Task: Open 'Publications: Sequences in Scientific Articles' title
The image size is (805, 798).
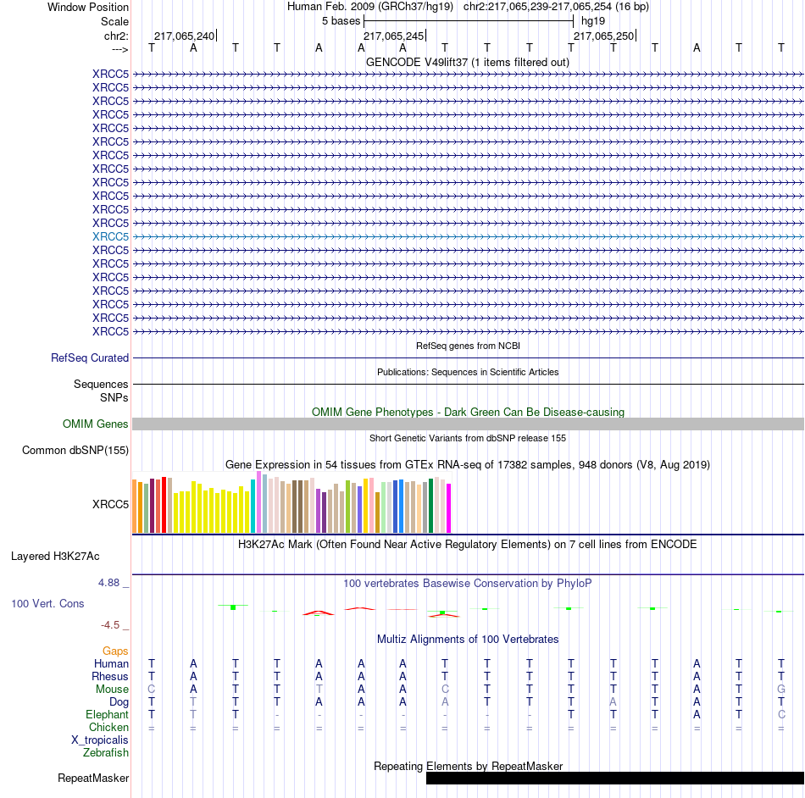Action: coord(468,372)
